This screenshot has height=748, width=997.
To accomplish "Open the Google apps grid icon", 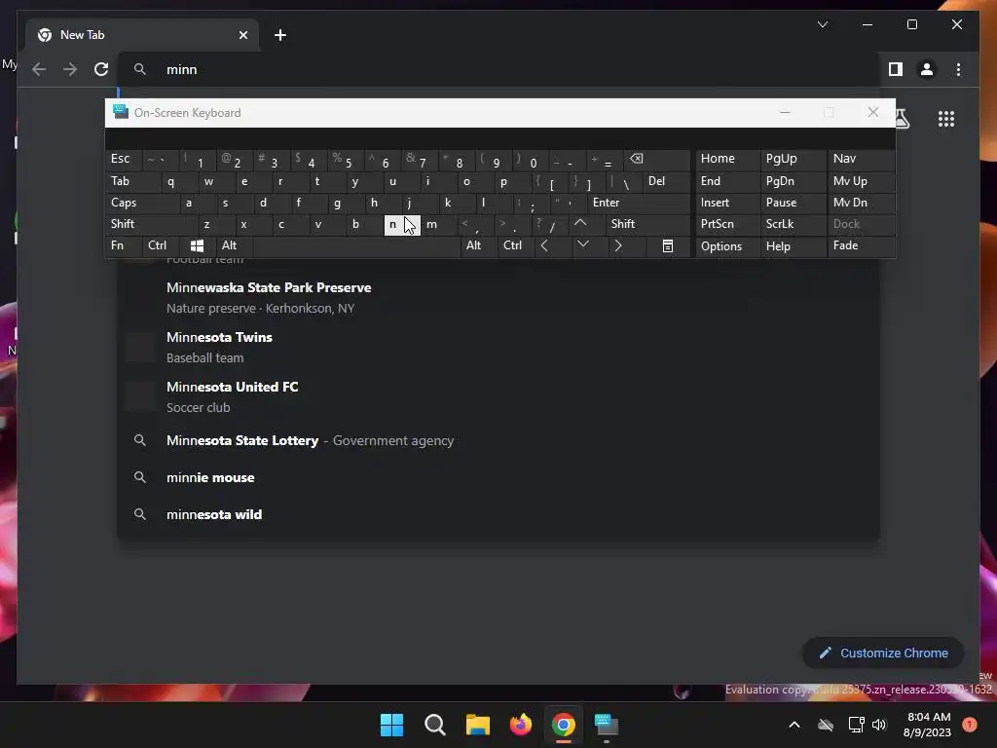I will (x=946, y=119).
